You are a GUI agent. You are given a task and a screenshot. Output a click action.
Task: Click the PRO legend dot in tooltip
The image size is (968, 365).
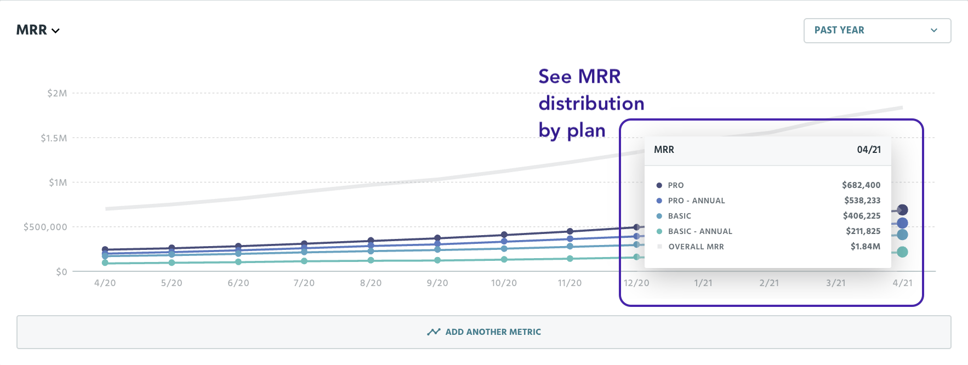[x=659, y=185]
